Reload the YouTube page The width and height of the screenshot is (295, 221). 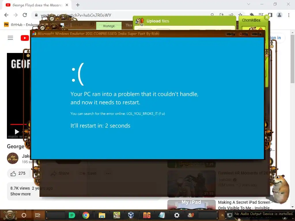[x=25, y=15]
